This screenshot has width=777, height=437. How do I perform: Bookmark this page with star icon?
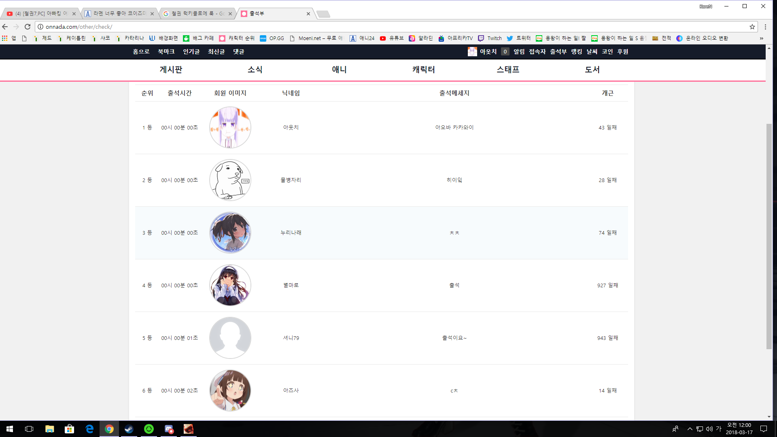pos(752,27)
